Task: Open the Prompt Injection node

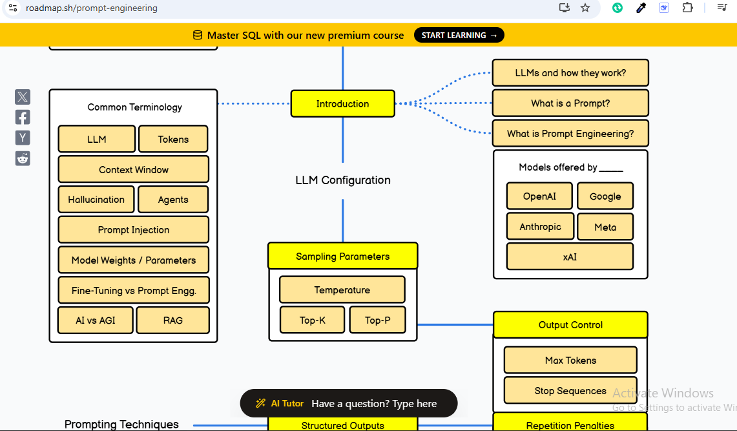Action: click(x=134, y=230)
